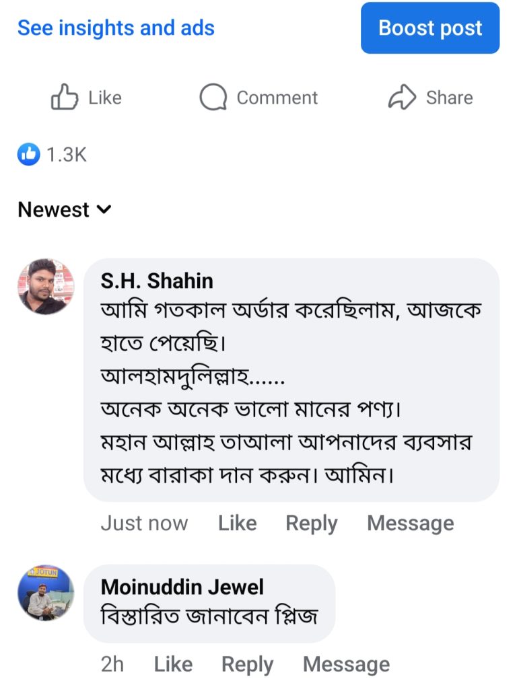Message S.H. Shahin from comment
The image size is (517, 689).
point(410,523)
